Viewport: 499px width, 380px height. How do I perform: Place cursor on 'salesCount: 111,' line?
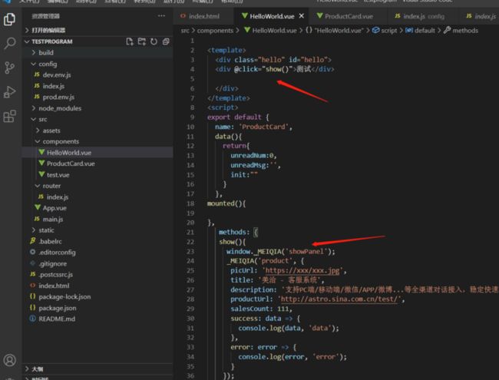261,309
